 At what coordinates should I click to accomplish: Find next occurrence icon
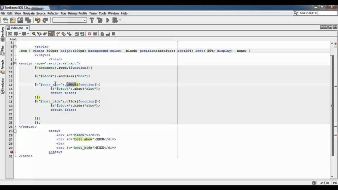[x=45, y=34]
